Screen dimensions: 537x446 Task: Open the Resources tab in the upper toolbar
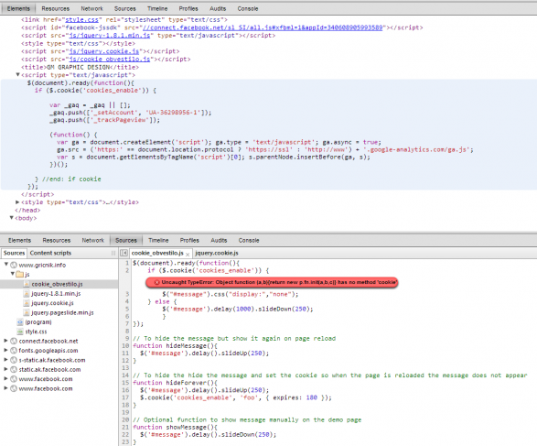point(56,8)
